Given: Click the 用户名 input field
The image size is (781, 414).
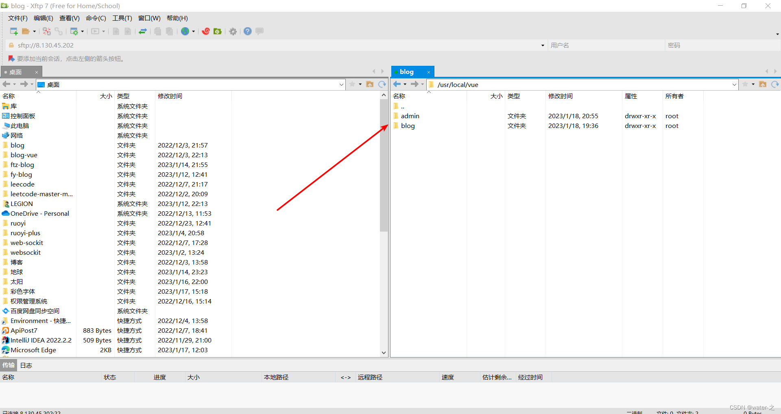Looking at the screenshot, I should [606, 46].
